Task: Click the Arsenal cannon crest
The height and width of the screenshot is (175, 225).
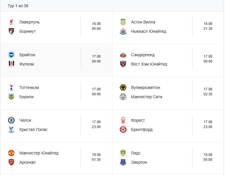Action: tap(11, 163)
